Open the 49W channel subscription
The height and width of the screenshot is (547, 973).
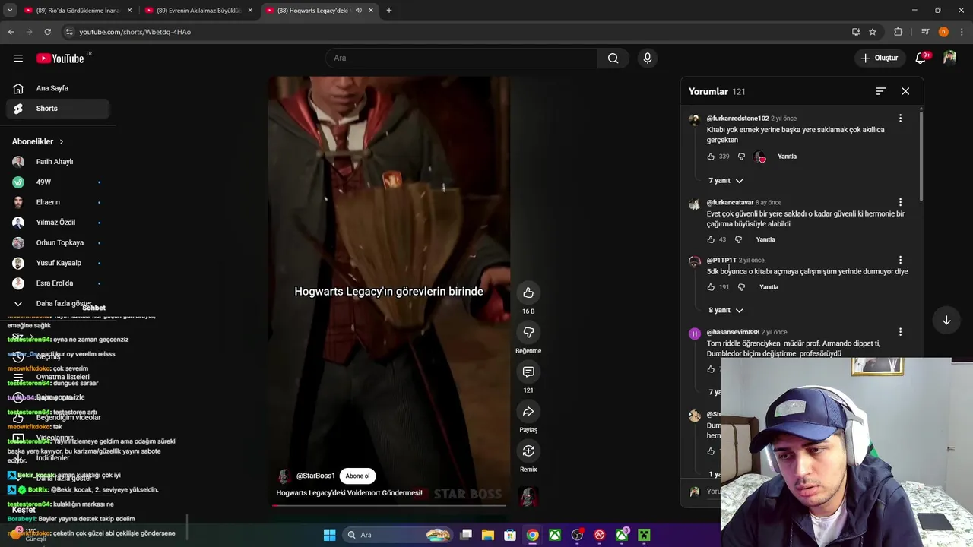[58, 182]
